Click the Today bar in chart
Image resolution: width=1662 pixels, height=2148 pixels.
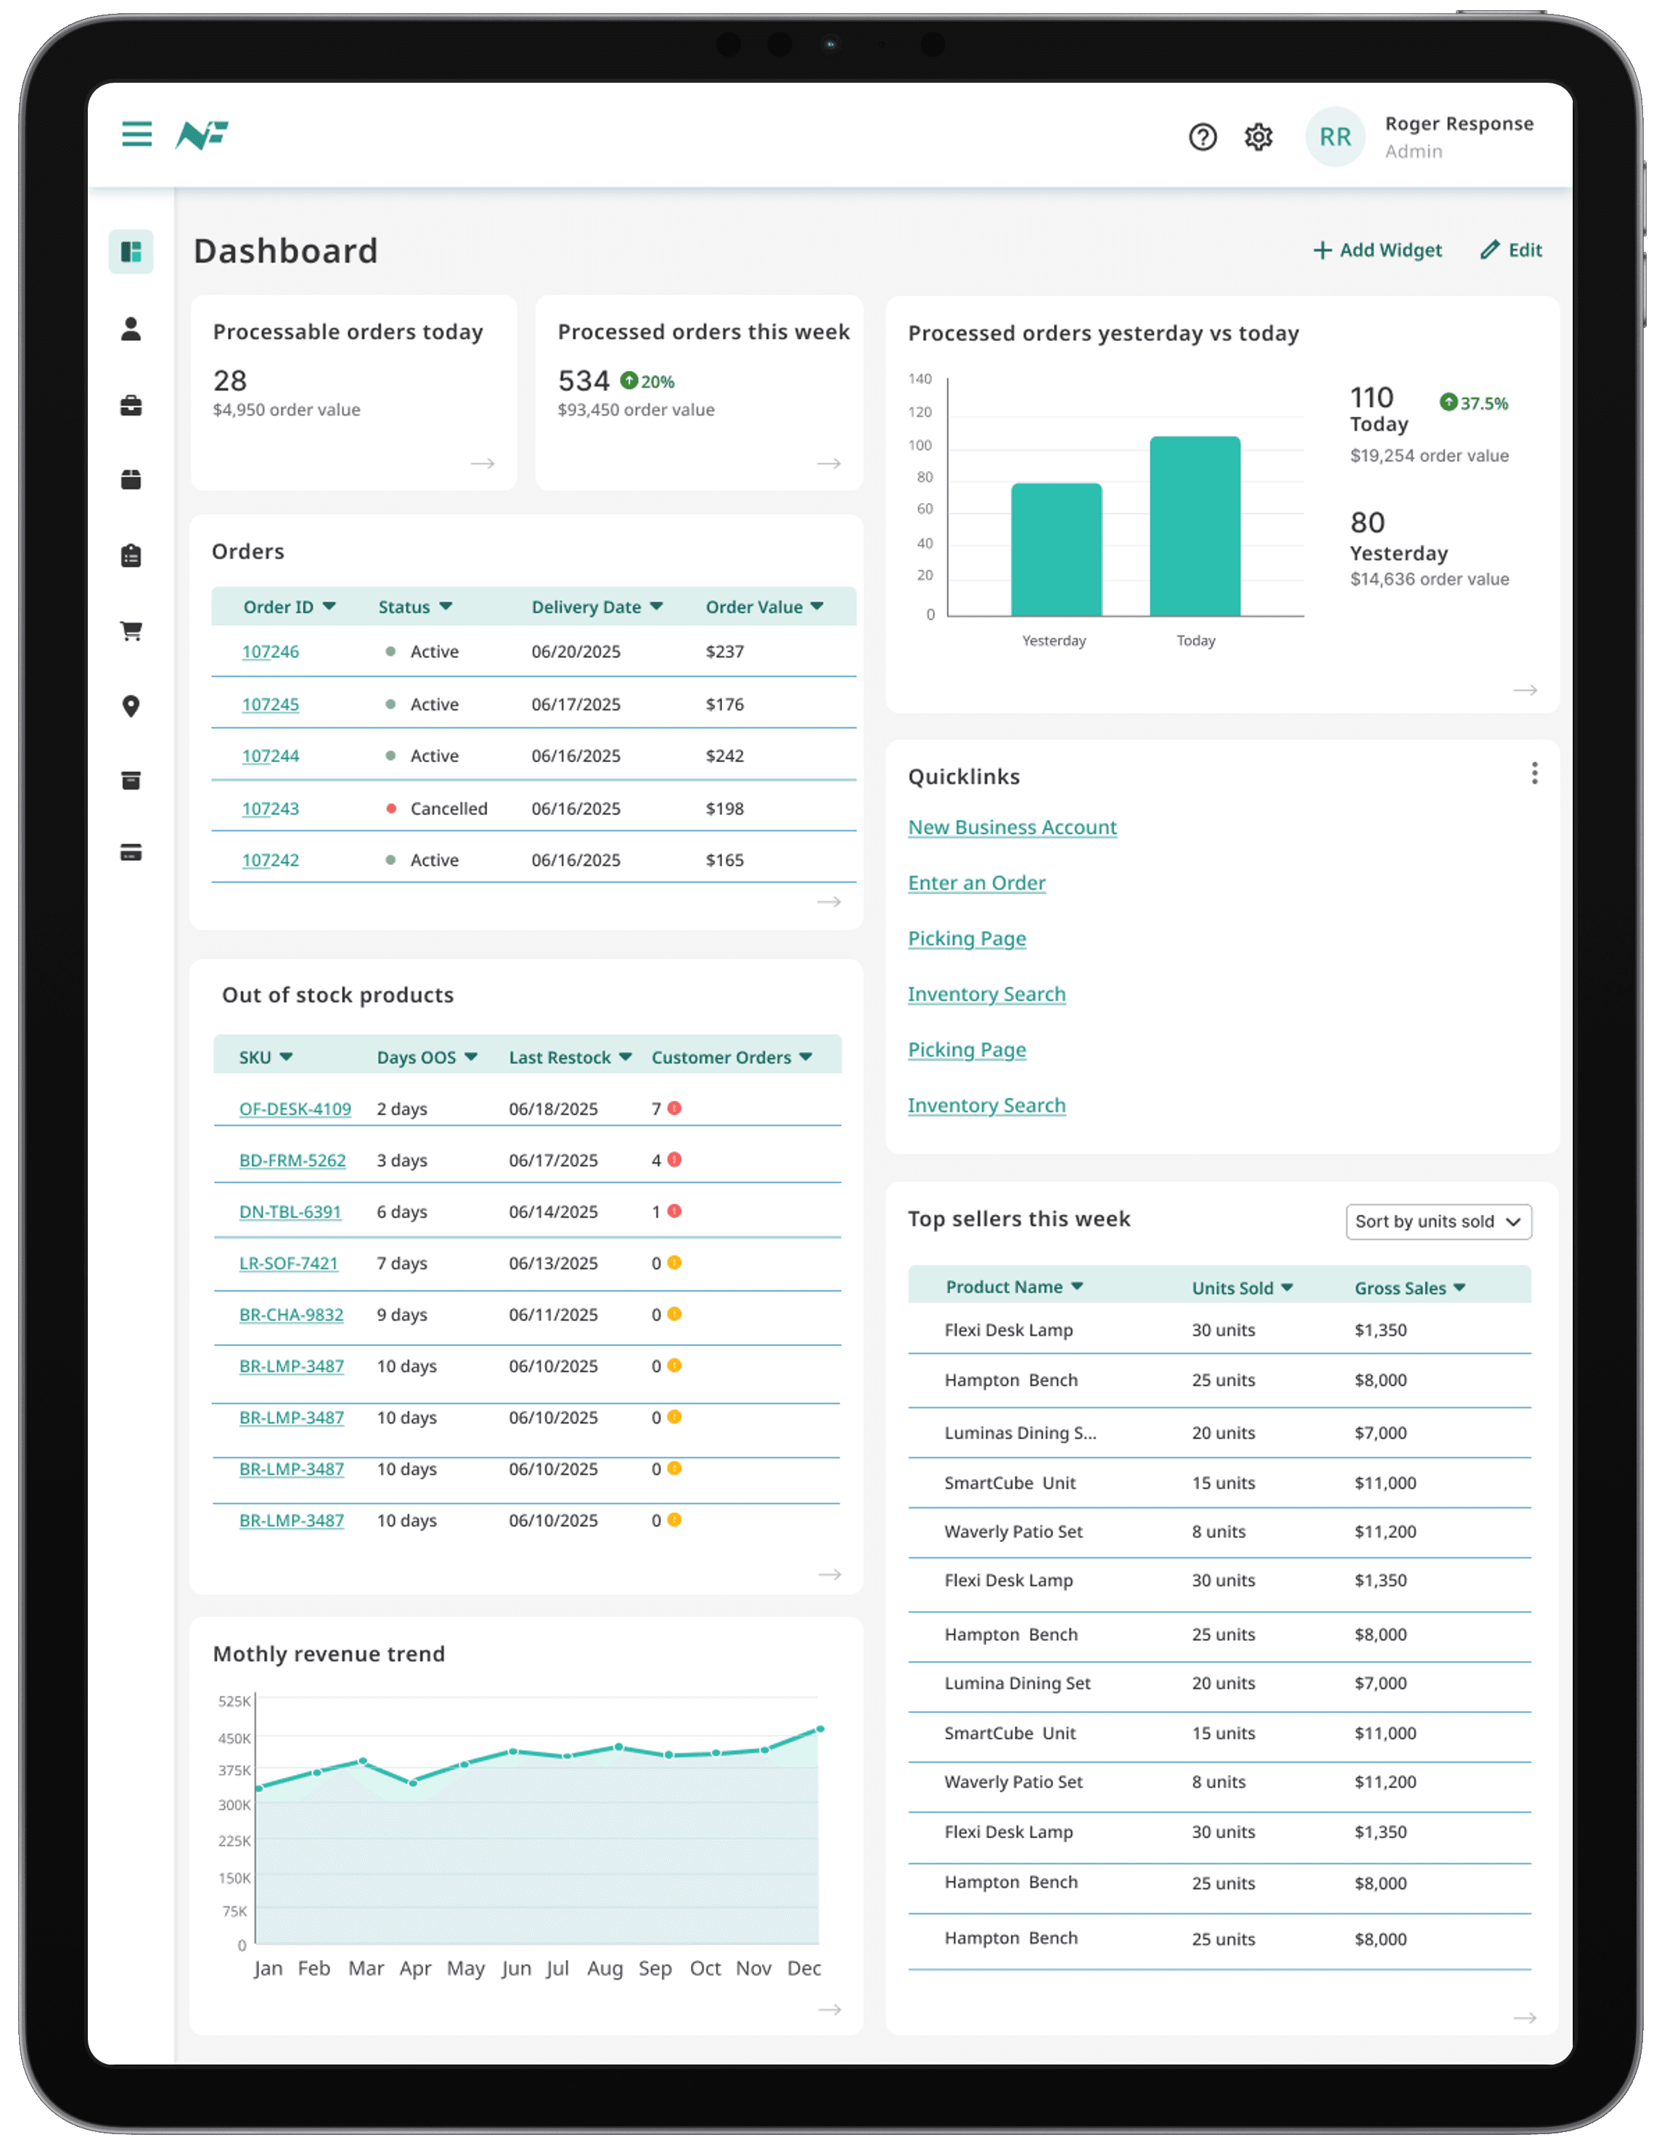(x=1195, y=526)
